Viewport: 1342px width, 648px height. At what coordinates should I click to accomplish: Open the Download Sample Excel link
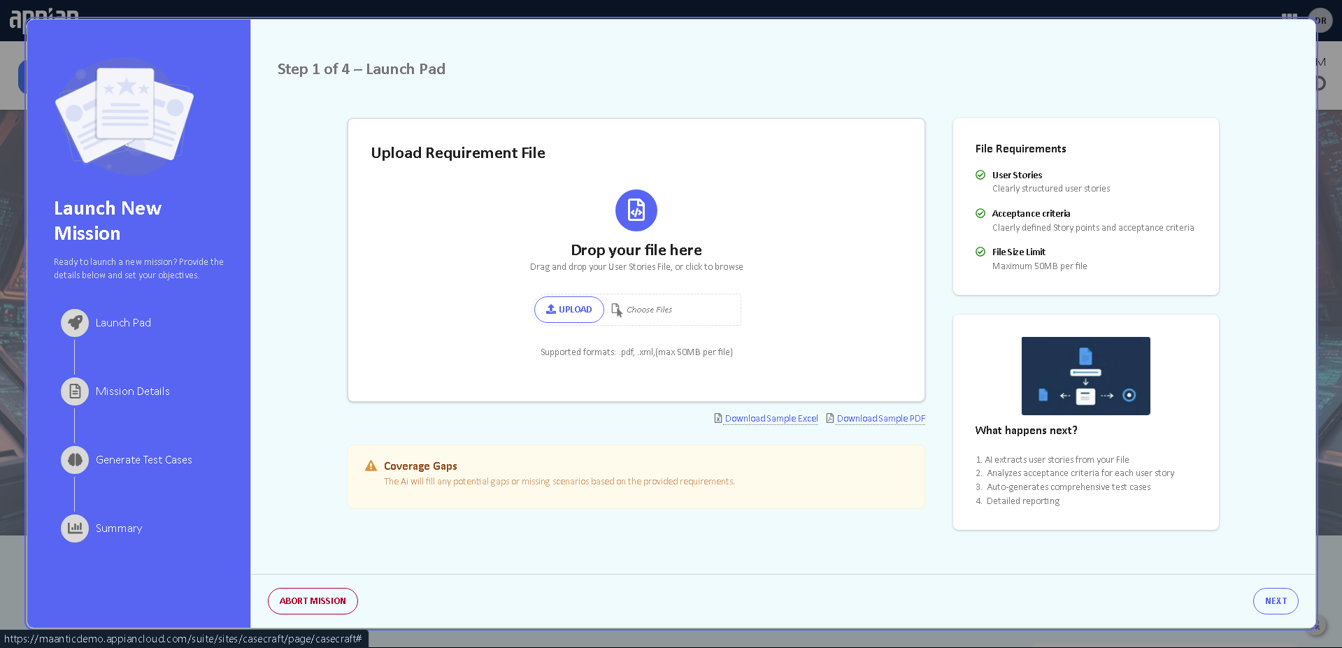771,419
